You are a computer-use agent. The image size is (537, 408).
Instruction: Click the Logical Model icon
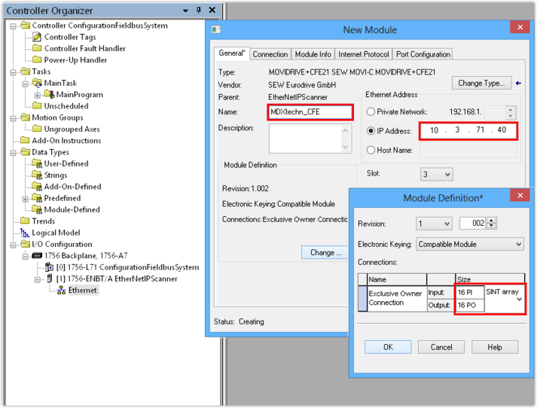26,233
